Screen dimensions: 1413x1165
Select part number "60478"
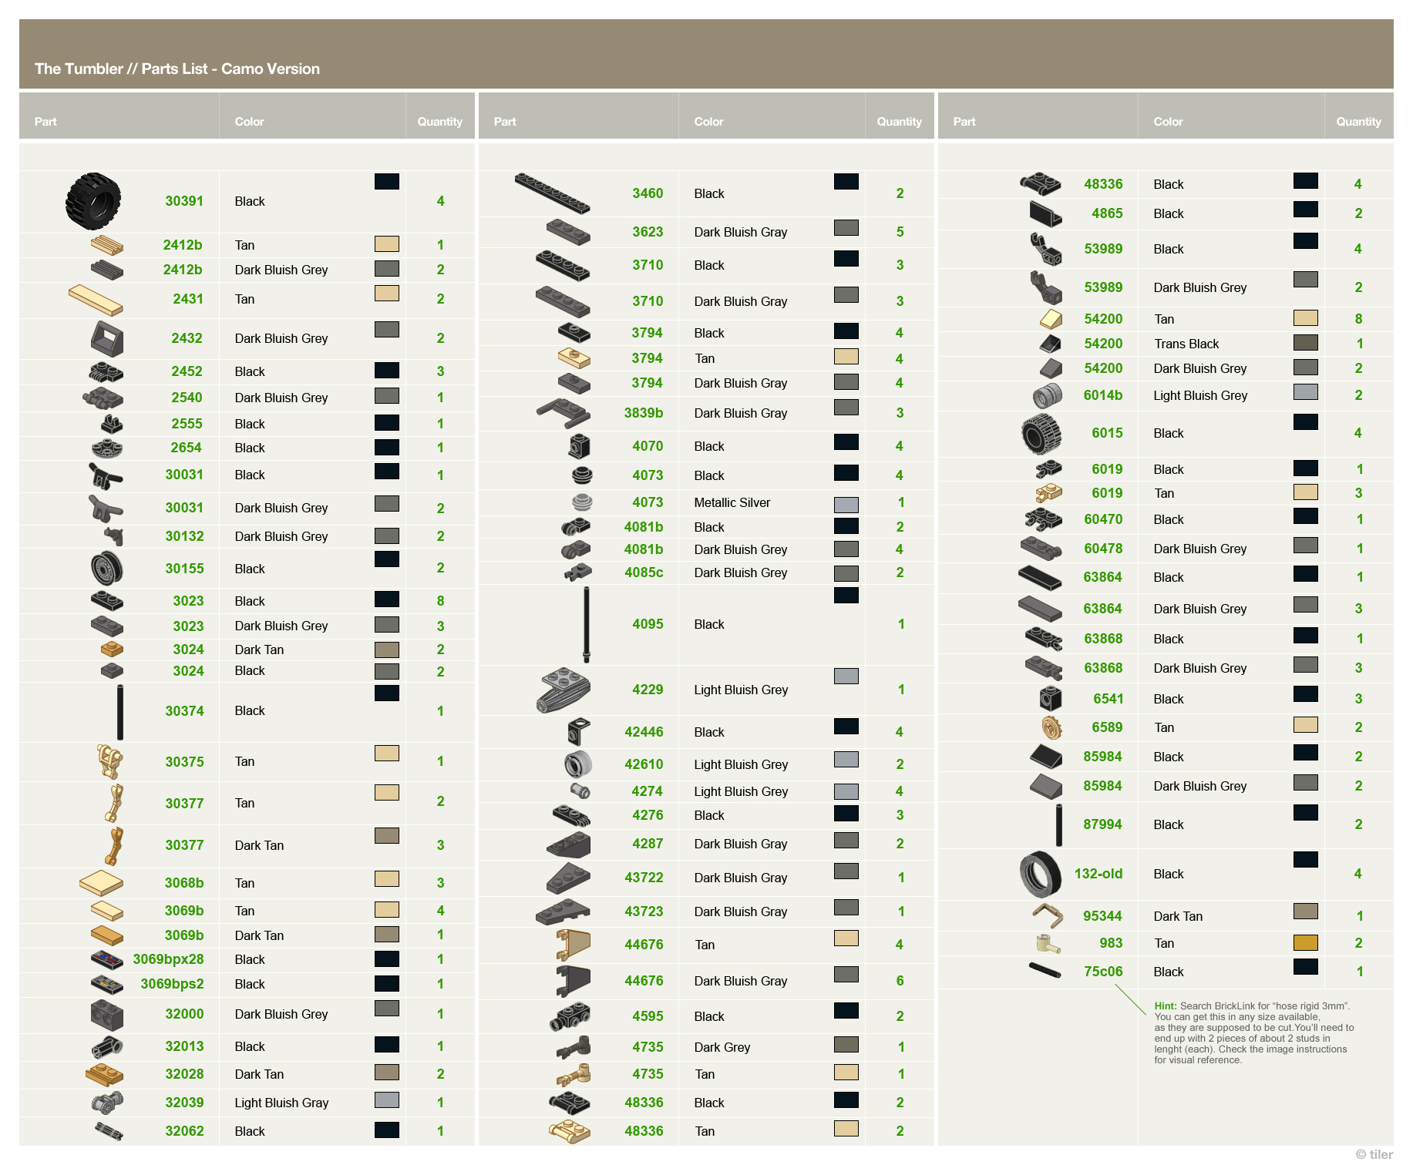pyautogui.click(x=1103, y=549)
